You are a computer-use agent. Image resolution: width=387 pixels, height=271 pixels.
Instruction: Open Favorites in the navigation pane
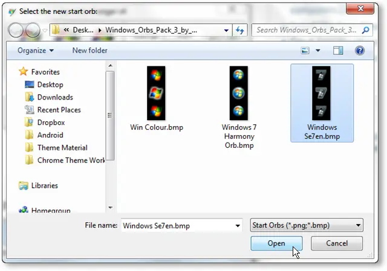point(45,72)
